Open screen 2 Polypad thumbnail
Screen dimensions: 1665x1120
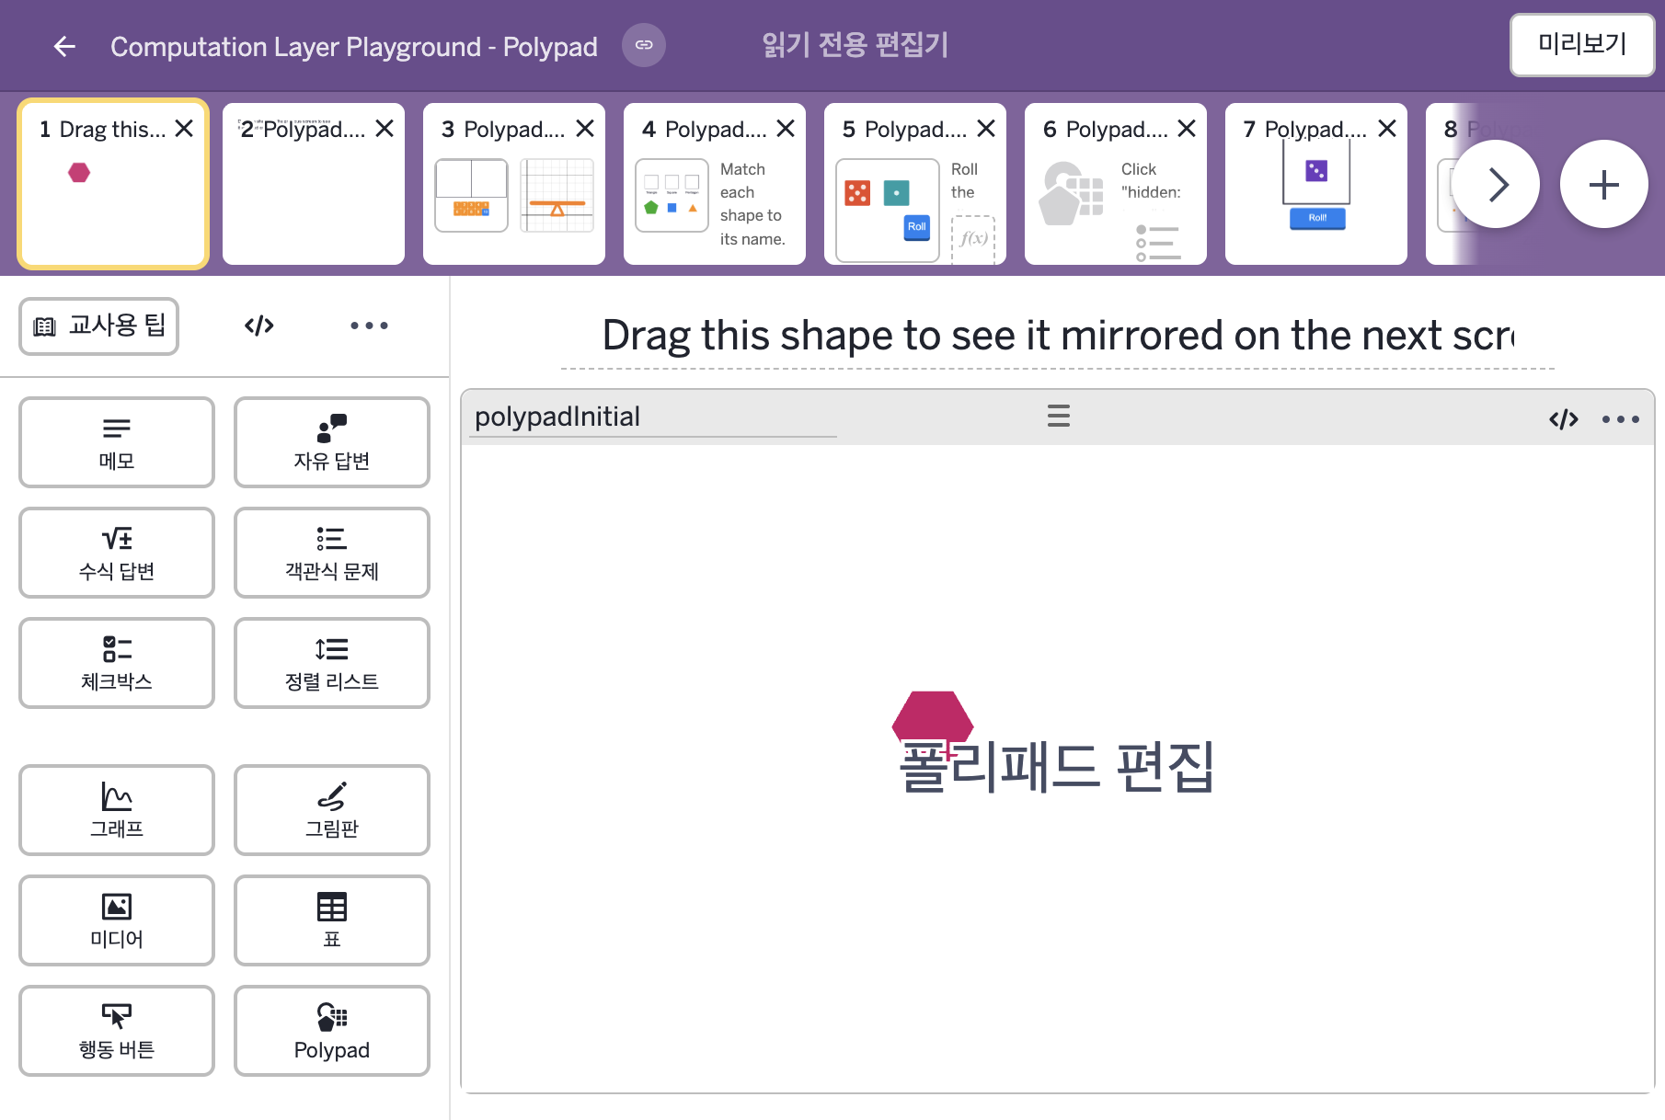314,184
